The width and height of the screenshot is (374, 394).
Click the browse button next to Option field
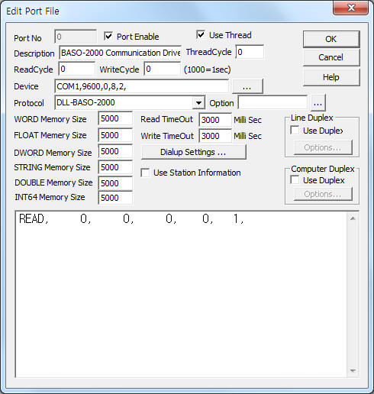318,103
